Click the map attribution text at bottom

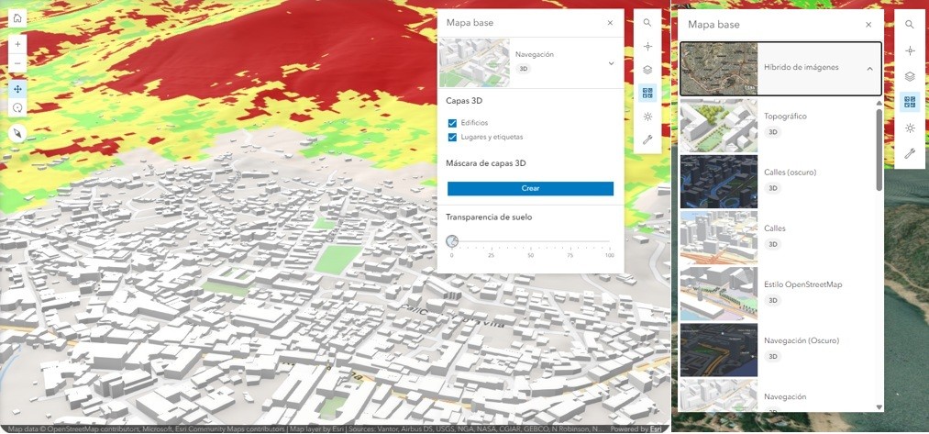[306, 429]
